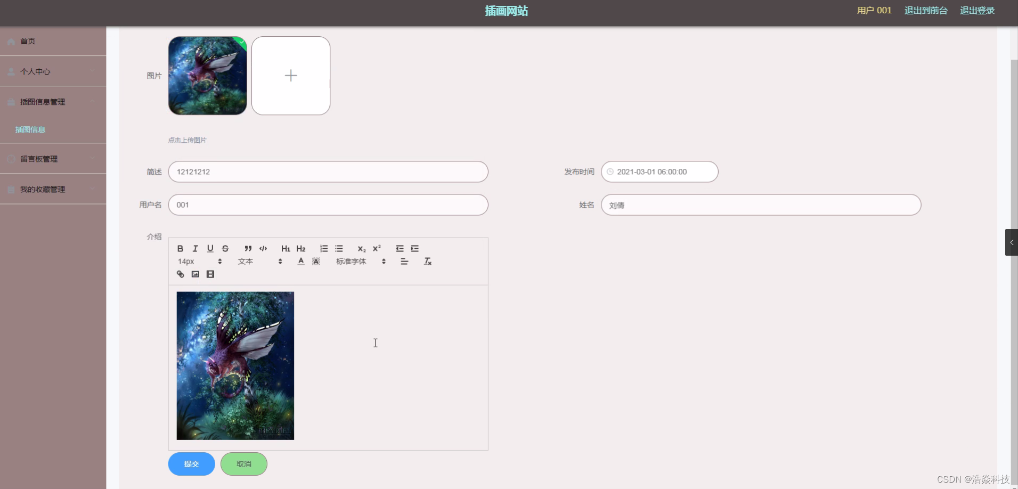Open the 发布时间 date-time picker

pos(659,172)
